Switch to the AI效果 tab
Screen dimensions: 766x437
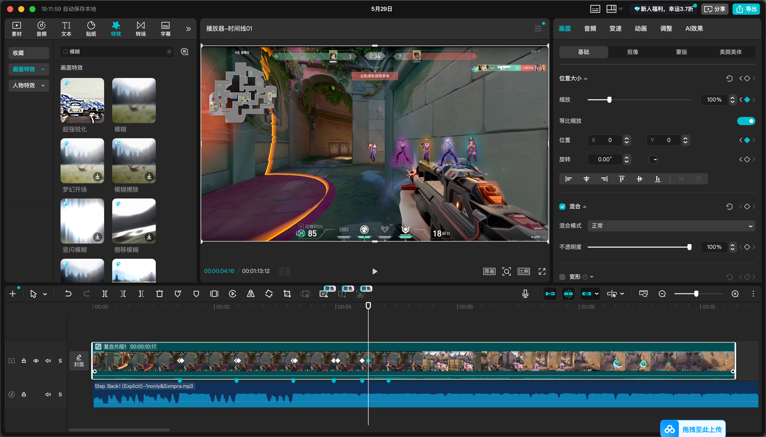point(694,29)
